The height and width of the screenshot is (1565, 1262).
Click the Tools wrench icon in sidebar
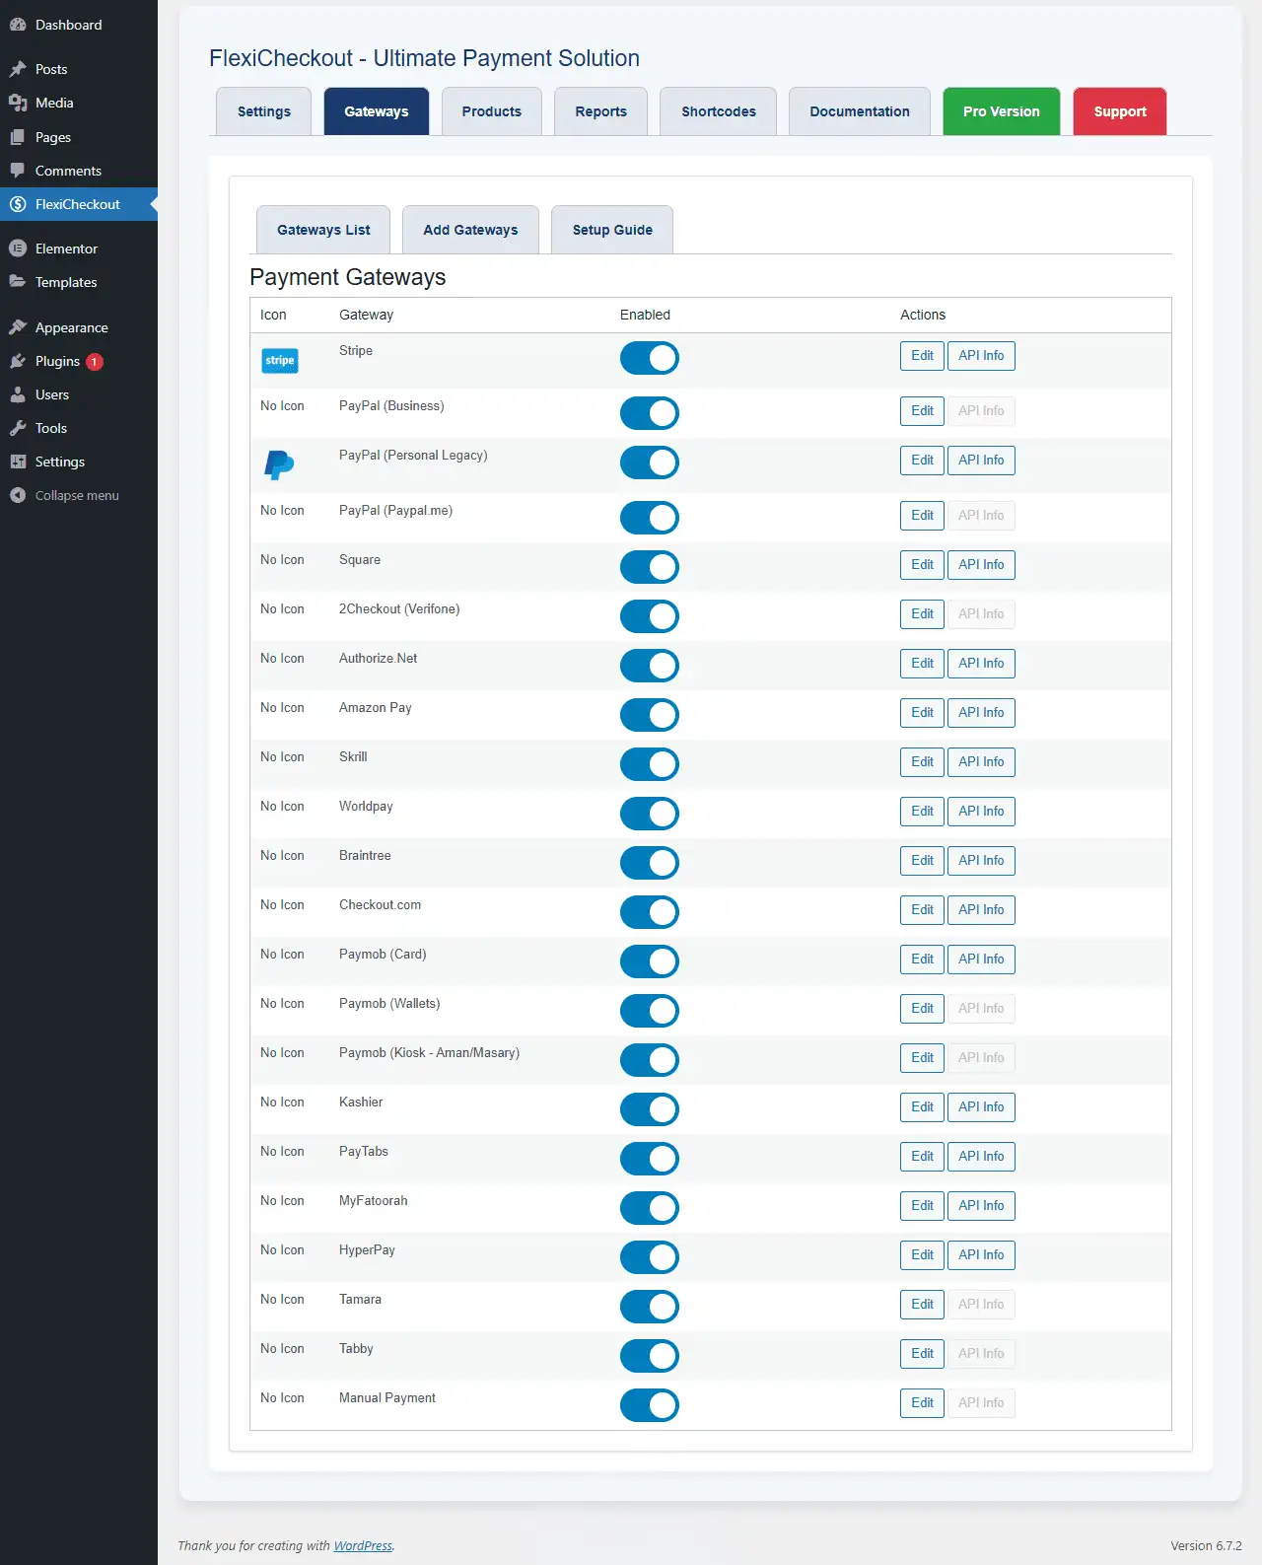pyautogui.click(x=18, y=428)
